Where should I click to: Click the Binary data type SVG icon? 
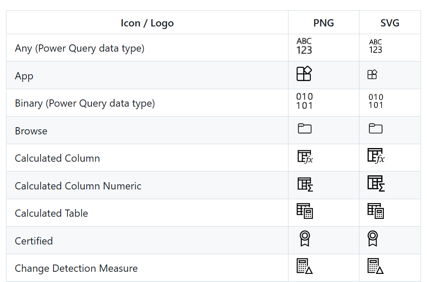[376, 101]
